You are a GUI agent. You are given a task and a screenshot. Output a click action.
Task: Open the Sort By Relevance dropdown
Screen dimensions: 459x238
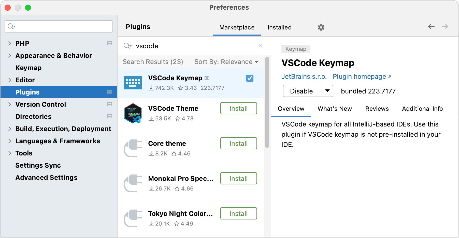(226, 62)
